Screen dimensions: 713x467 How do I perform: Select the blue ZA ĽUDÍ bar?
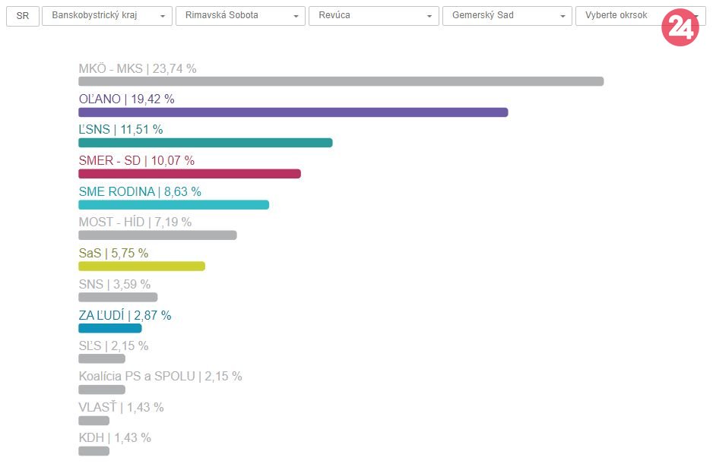point(109,328)
